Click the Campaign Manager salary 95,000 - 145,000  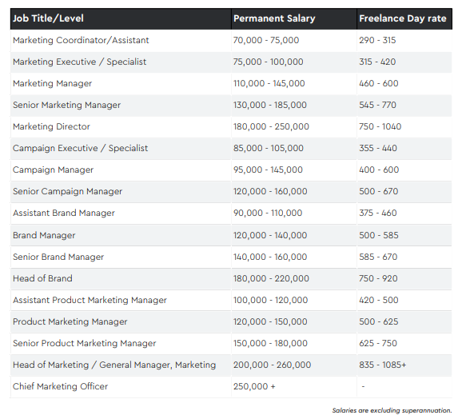pos(268,170)
